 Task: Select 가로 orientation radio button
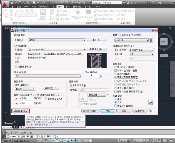pos(116,102)
